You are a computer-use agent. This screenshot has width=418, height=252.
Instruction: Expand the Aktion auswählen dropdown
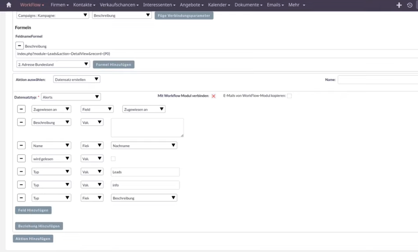click(77, 79)
